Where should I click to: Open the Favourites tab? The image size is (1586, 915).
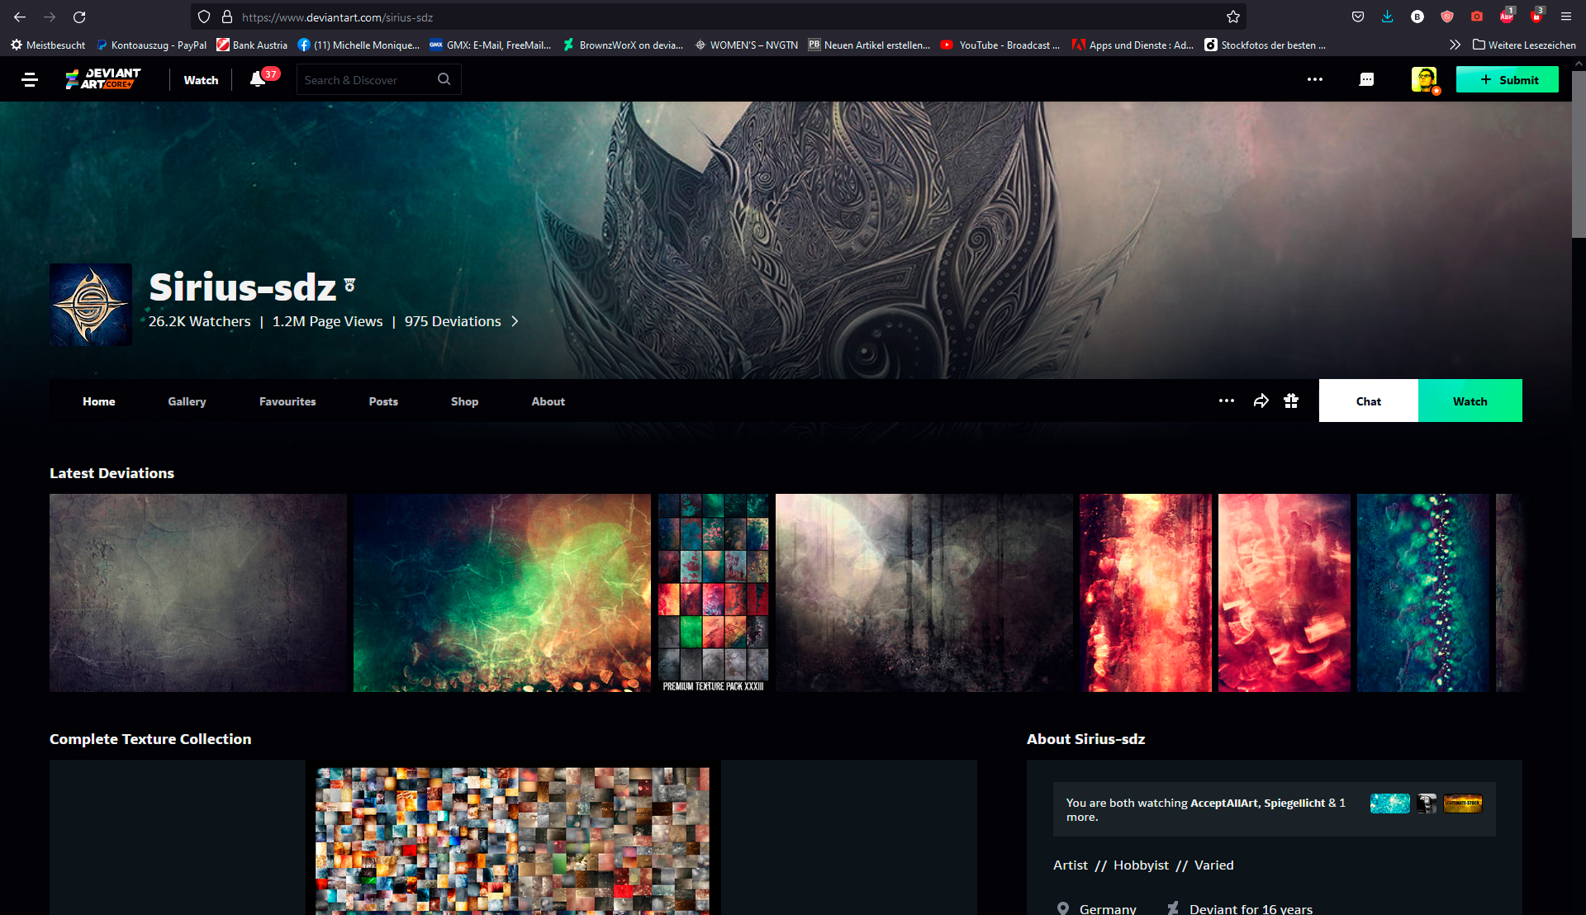[x=287, y=401]
